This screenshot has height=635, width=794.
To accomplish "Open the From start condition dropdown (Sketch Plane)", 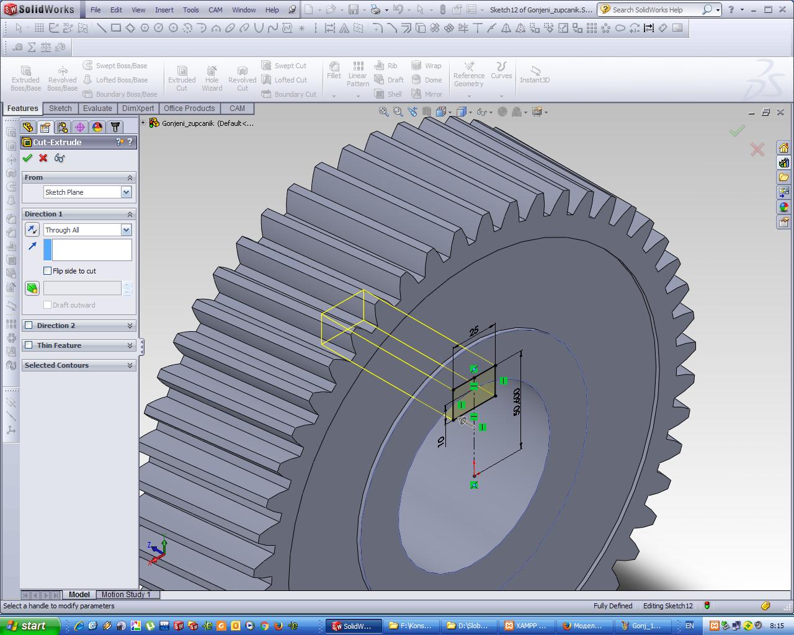I will (126, 192).
